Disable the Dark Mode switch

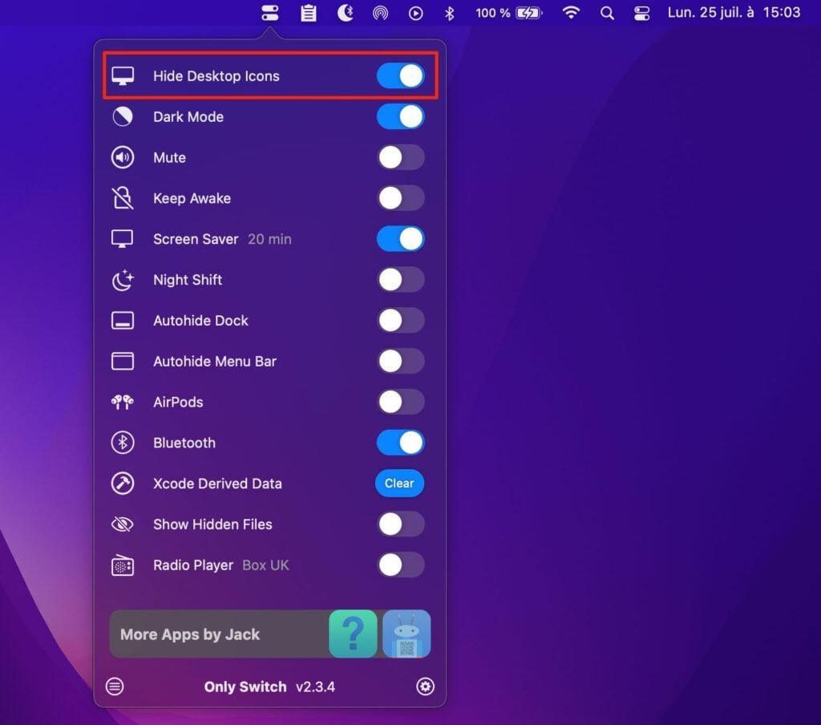click(x=401, y=116)
